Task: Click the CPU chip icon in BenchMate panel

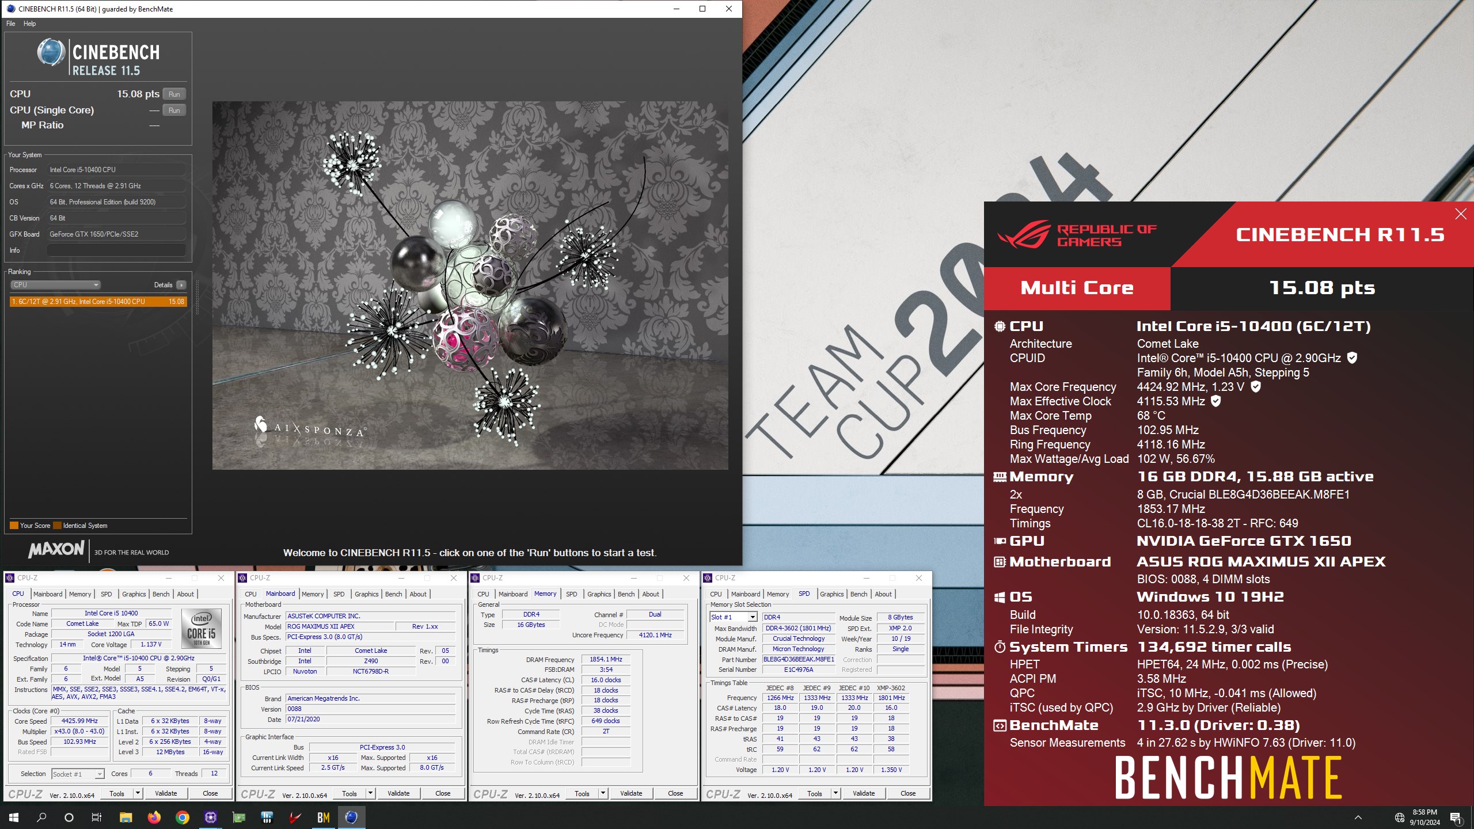Action: click(1000, 326)
